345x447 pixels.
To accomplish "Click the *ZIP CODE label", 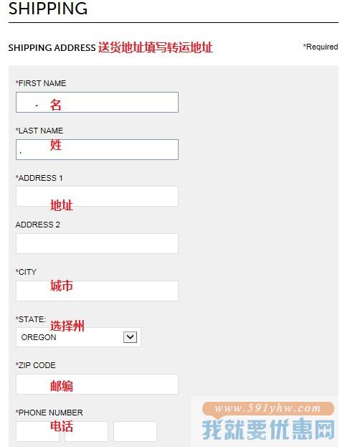I will [36, 365].
